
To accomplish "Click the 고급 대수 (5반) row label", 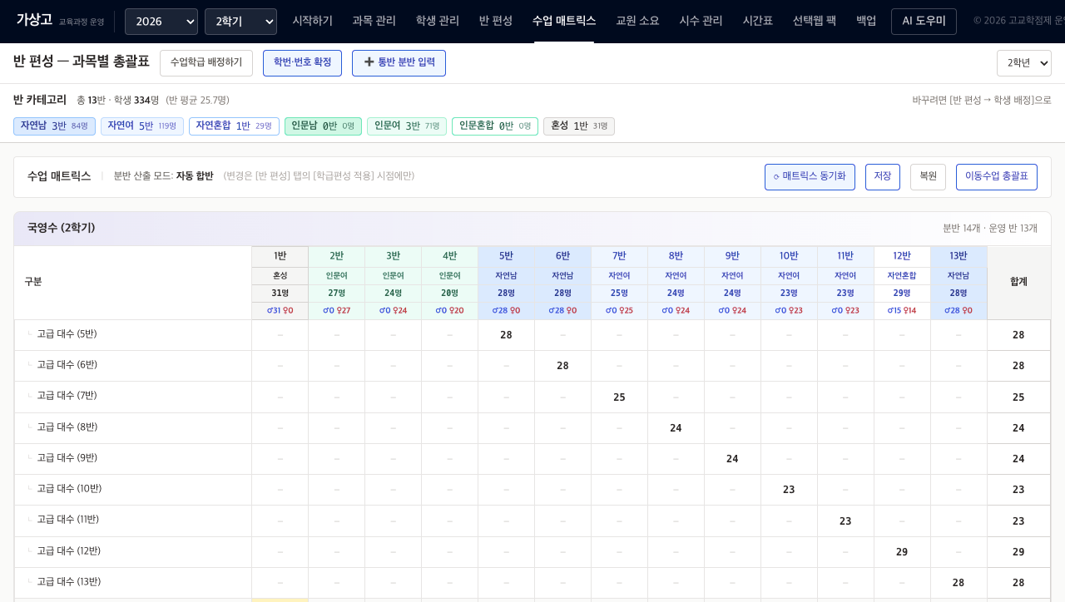I will (x=67, y=334).
